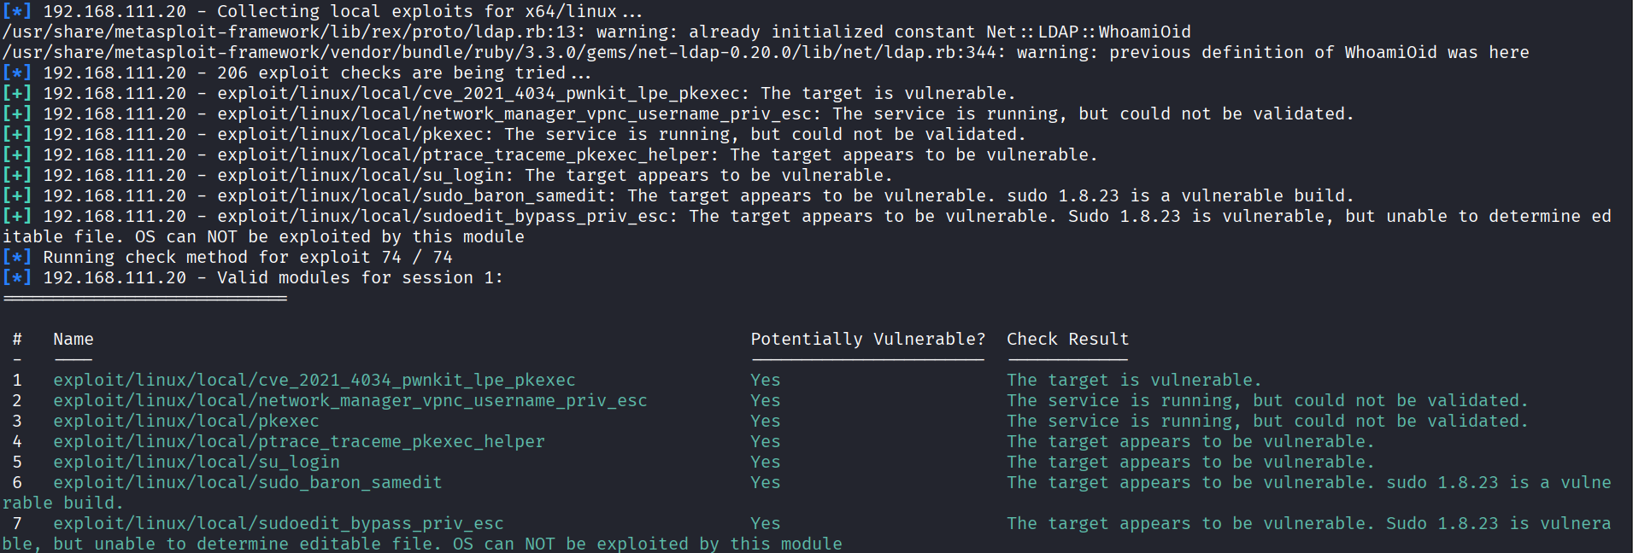Viewport: 1633px width, 553px height.
Task: Select ptrace_traceme_pkexec_helper in table row 4
Action: (x=298, y=441)
